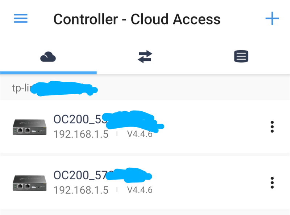Open three-dot options for OC200_55 controller
The image size is (290, 215).
(272, 127)
